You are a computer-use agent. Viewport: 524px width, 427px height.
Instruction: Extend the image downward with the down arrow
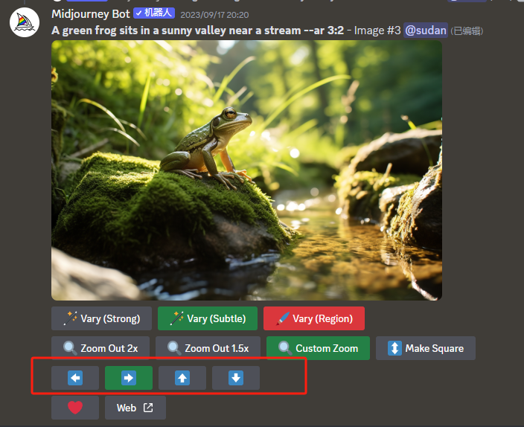pos(236,378)
